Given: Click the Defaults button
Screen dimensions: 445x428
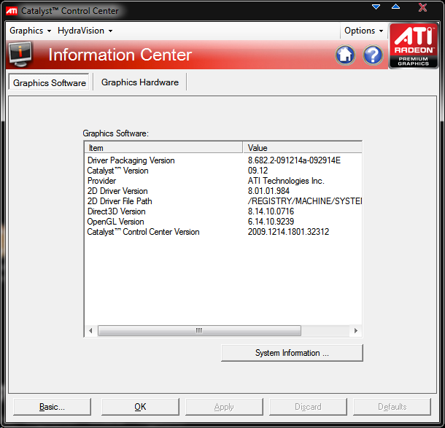Looking at the screenshot, I should coord(392,407).
